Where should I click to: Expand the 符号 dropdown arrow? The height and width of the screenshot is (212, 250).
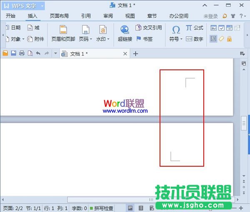(x=181, y=39)
